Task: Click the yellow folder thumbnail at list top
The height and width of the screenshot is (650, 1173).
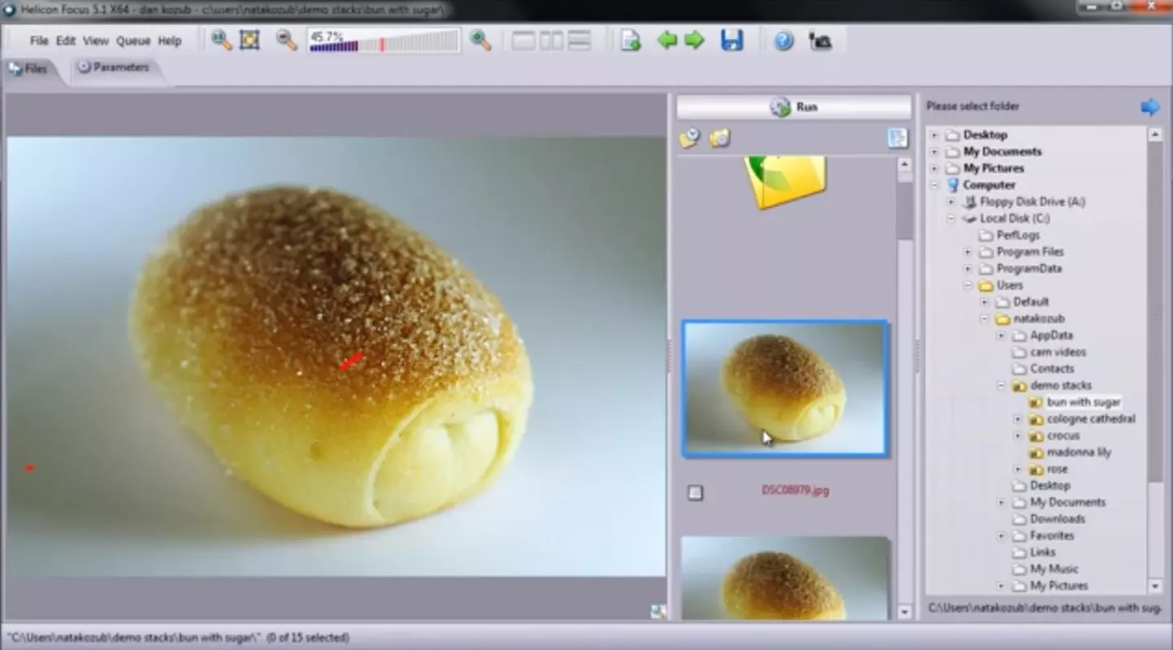Action: [x=786, y=183]
